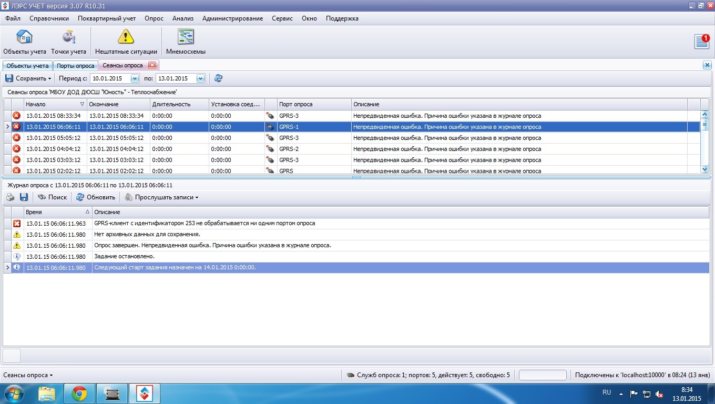The width and height of the screenshot is (715, 404).
Task: Click RU language indicator in taskbar
Action: [x=607, y=392]
